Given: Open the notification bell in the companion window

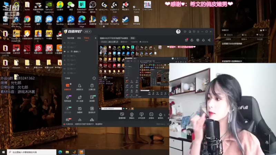Looking at the screenshot, I should [203, 40].
